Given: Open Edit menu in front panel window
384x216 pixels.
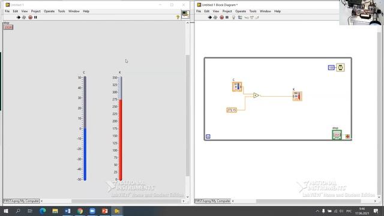Looking at the screenshot, I should tap(16, 11).
